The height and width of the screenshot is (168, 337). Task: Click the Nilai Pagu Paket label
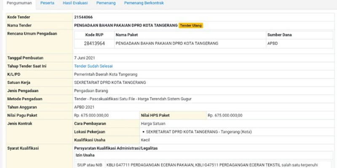(x=22, y=115)
